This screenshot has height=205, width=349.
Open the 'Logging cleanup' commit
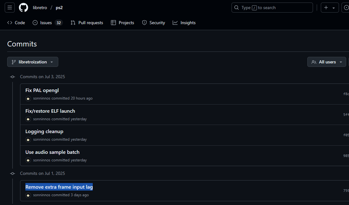point(44,132)
